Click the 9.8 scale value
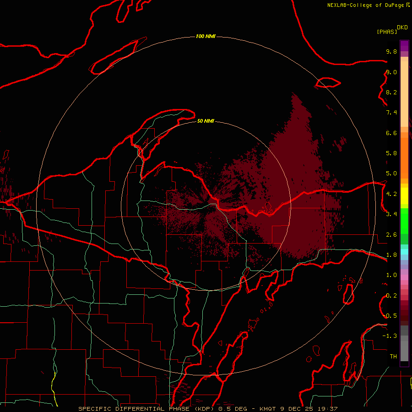This screenshot has width=412, height=412. (391, 51)
